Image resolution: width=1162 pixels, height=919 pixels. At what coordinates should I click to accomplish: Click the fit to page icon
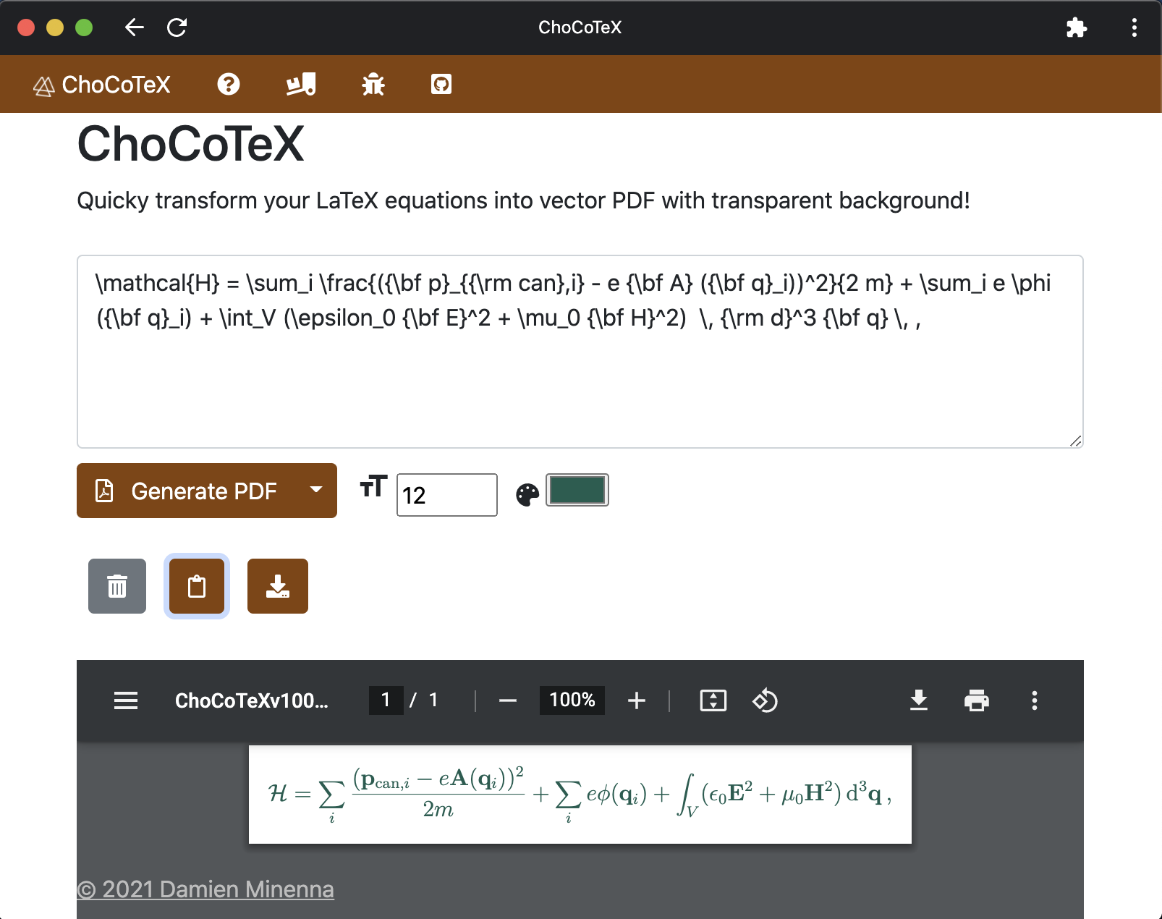(713, 700)
